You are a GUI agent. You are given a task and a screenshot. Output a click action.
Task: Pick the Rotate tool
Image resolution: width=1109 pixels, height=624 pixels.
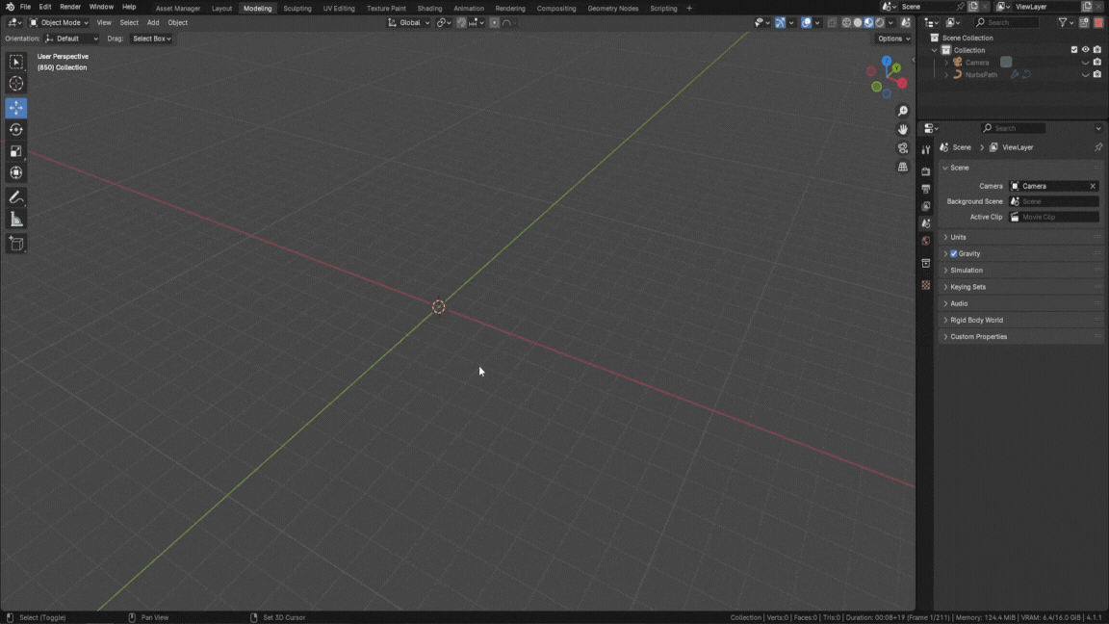tap(16, 129)
